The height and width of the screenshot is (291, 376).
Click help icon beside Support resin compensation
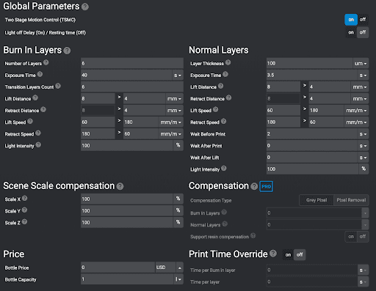click(253, 235)
